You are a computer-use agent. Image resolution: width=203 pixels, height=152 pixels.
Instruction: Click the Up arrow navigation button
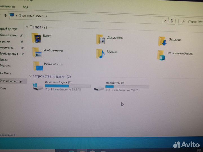click(x=5, y=16)
